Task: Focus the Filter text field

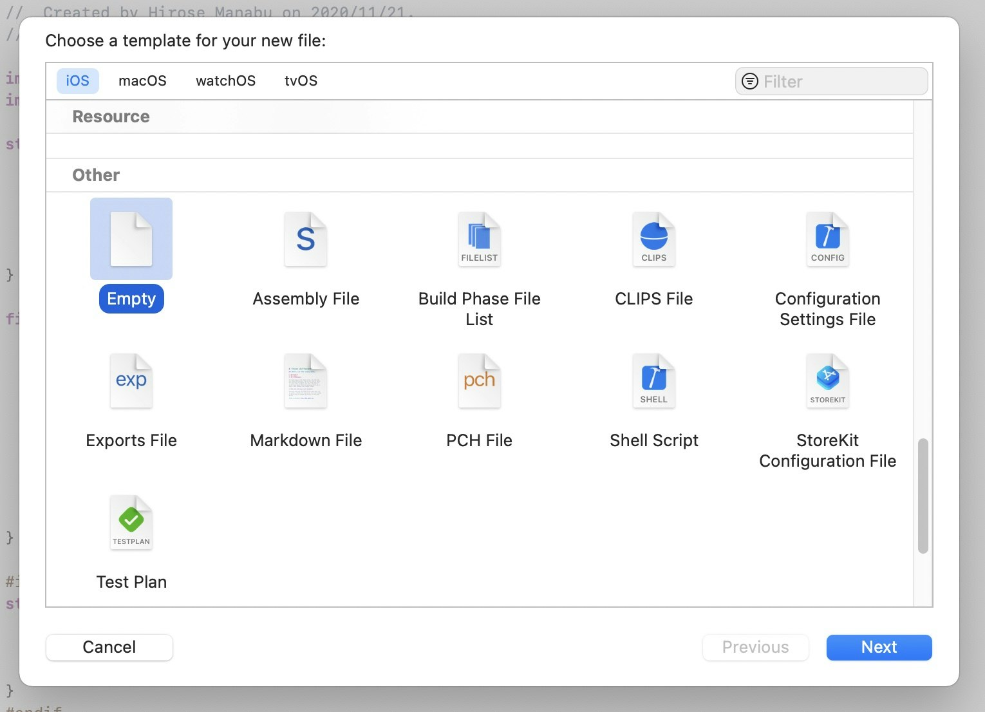Action: click(x=831, y=81)
